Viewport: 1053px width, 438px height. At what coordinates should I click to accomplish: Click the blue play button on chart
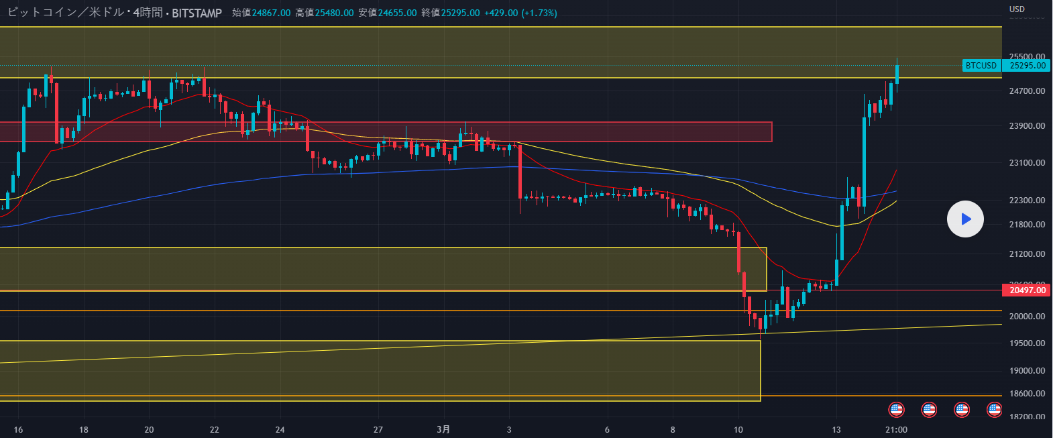tap(965, 219)
